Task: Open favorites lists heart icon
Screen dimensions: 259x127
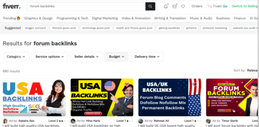Action: (x=183, y=6)
